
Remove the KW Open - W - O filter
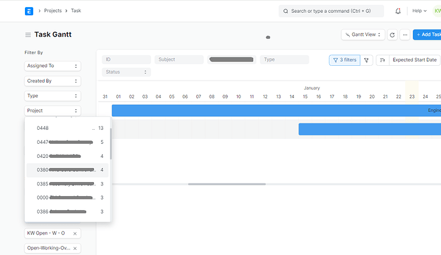tap(75, 234)
